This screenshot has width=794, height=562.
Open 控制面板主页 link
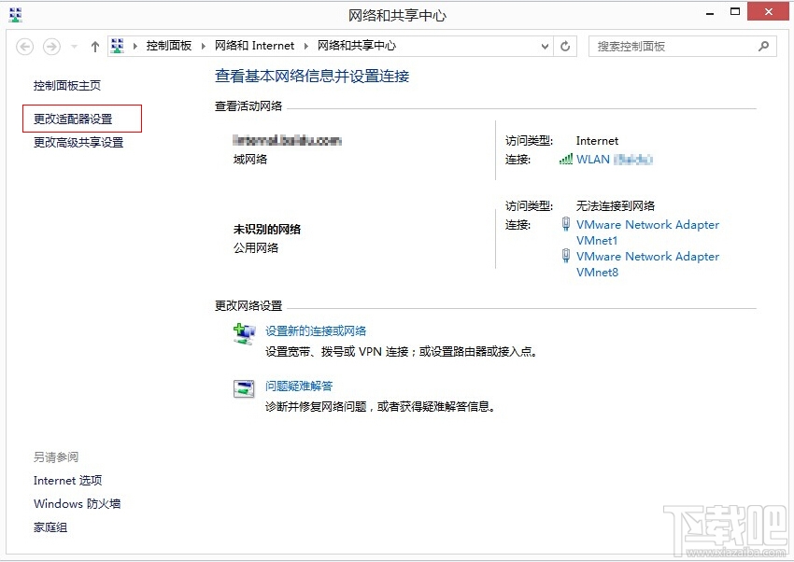67,86
